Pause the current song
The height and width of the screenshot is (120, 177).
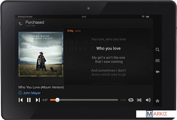pyautogui.click(x=29, y=100)
